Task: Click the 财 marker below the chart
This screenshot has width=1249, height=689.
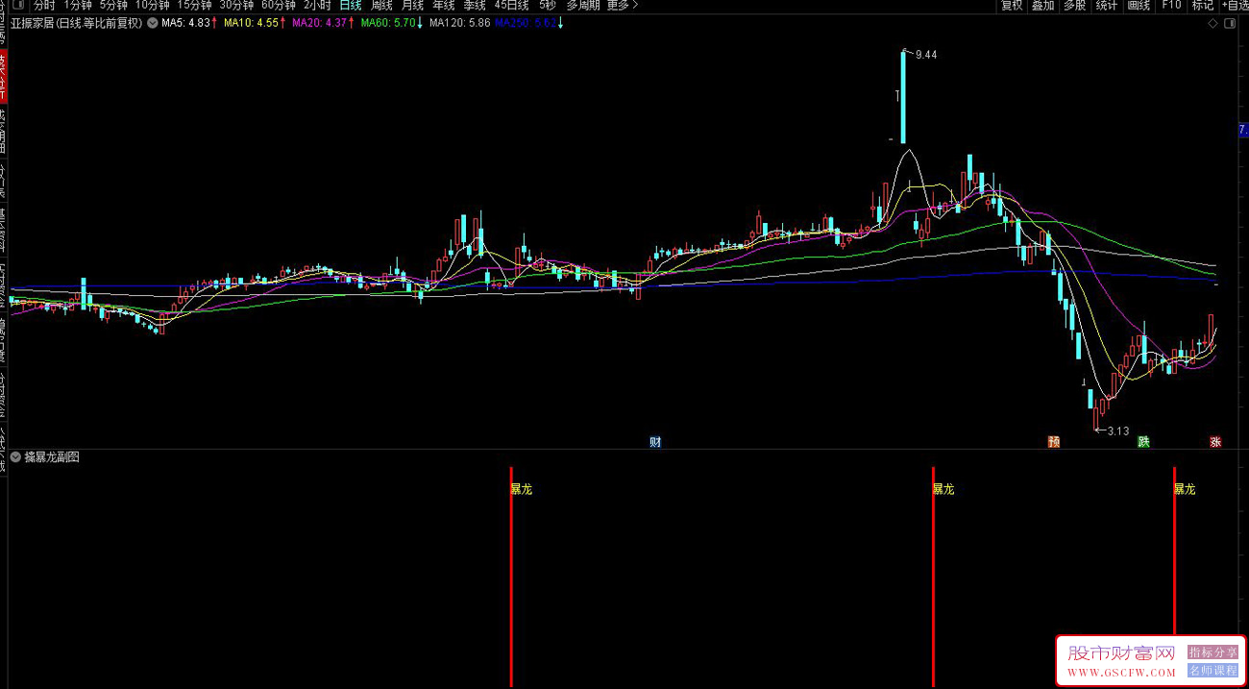Action: click(655, 442)
